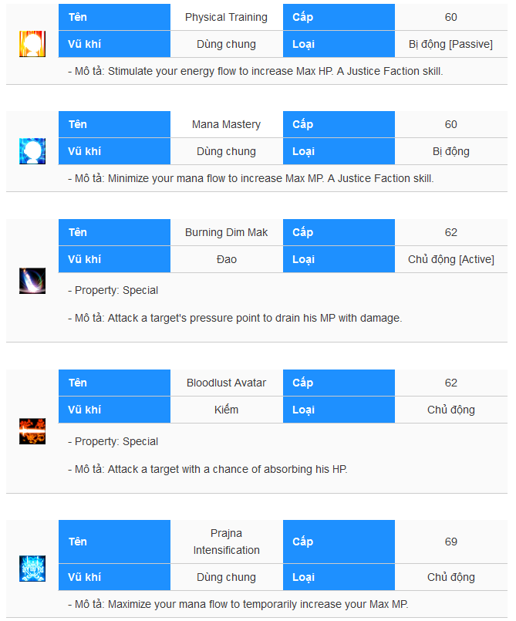
Task: Click the Tên header of Physical Training
Action: [x=114, y=17]
